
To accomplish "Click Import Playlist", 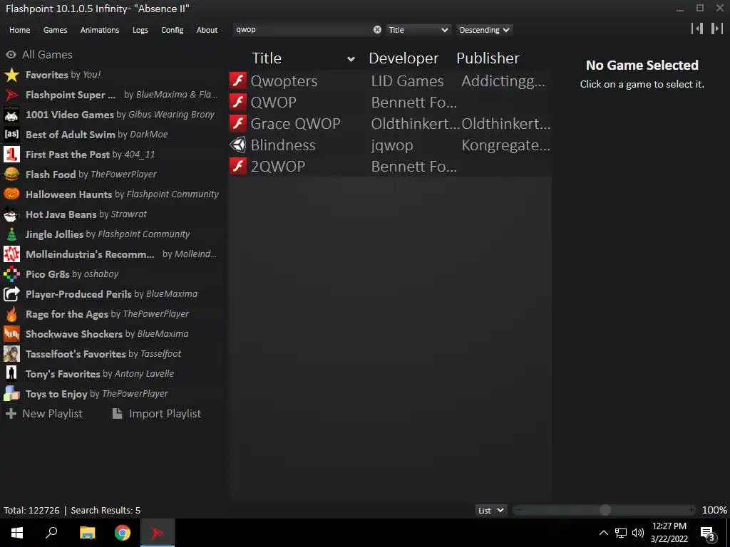I will point(157,414).
